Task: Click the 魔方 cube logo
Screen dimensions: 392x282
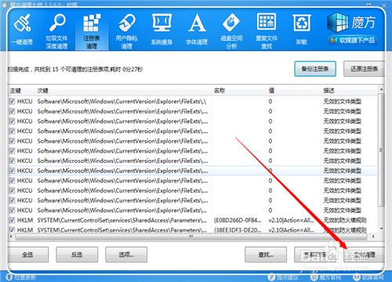Action: pos(351,23)
